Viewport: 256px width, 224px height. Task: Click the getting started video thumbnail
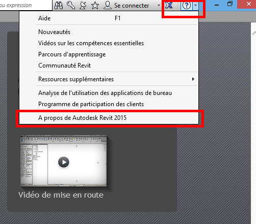(64, 161)
